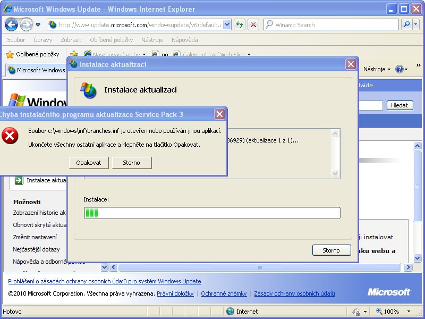
Task: Click the horizontal scrollbar right arrow
Action: [407, 267]
